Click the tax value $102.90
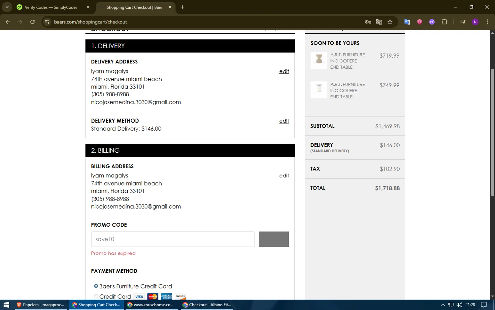Viewport: 495px width, 310px height. (x=390, y=169)
